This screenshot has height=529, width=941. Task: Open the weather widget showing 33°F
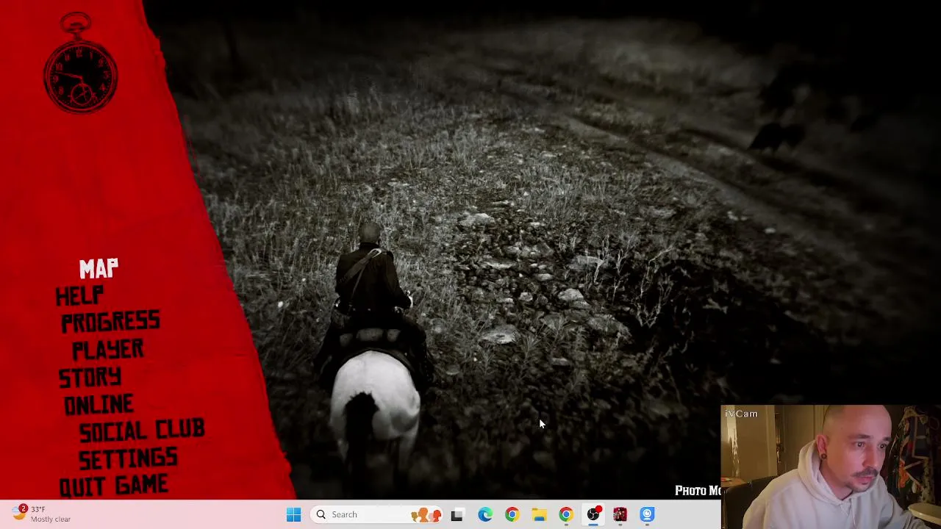pyautogui.click(x=41, y=514)
